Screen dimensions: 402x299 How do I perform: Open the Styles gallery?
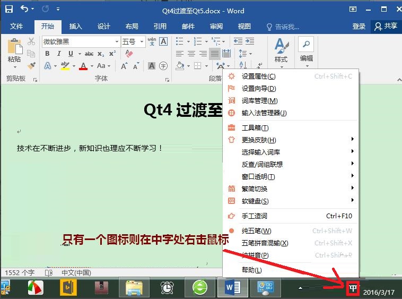281,53
